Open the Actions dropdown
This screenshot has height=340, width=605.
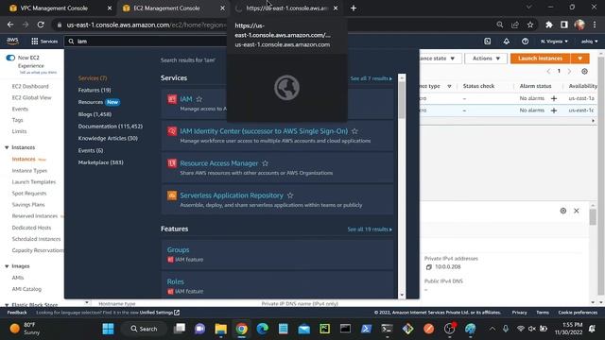[x=486, y=59]
